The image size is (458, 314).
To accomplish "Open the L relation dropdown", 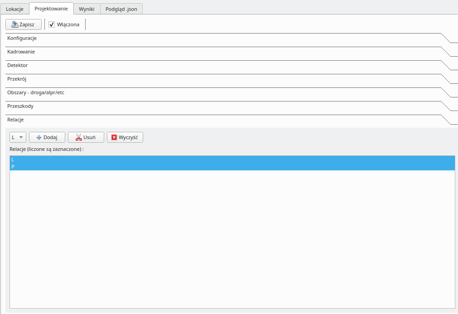I will (x=18, y=137).
